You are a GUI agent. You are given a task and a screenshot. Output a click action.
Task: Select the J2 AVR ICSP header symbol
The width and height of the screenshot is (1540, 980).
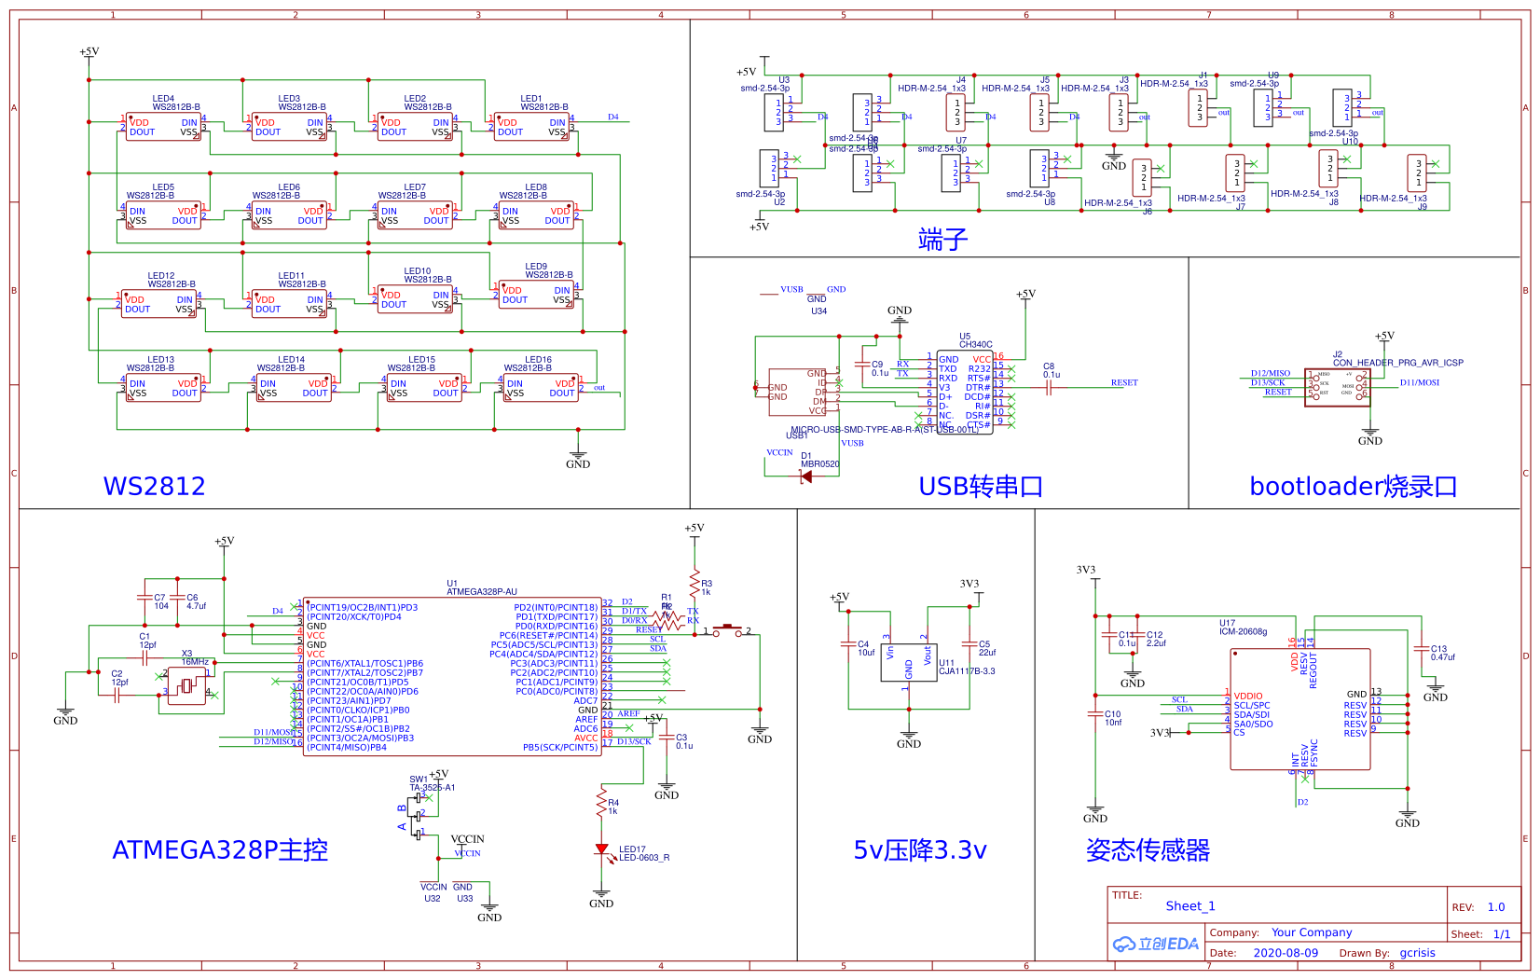(1338, 388)
